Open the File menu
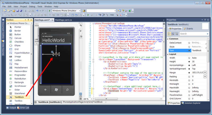 [4, 6]
